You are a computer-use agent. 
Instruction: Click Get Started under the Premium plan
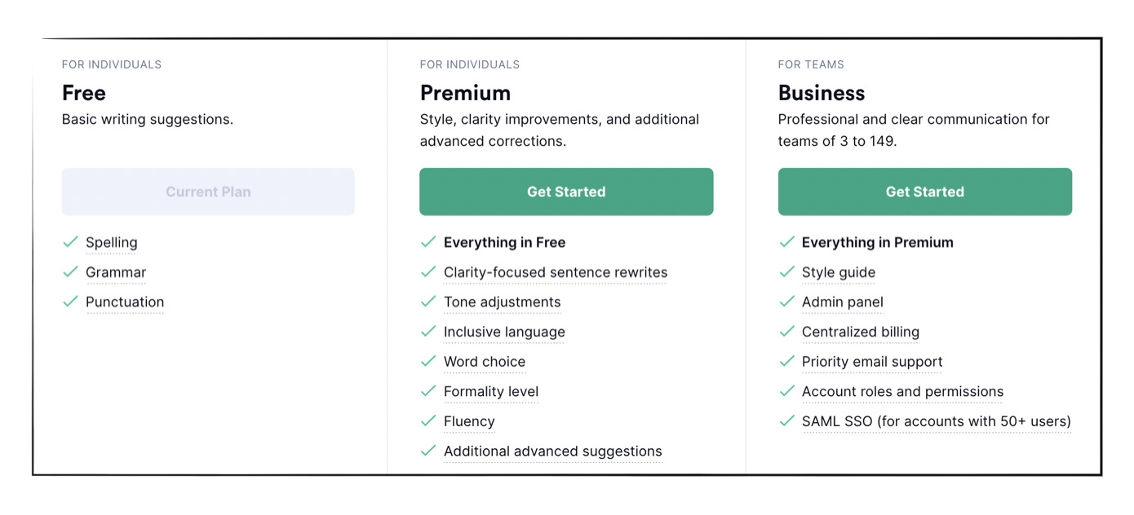pyautogui.click(x=566, y=191)
